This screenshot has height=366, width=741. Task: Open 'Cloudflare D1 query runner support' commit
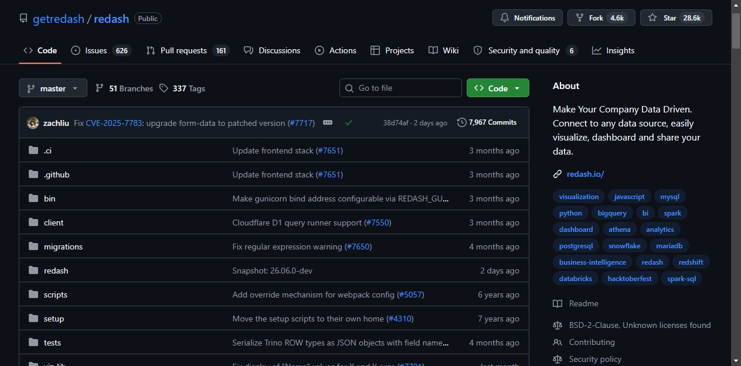[297, 223]
